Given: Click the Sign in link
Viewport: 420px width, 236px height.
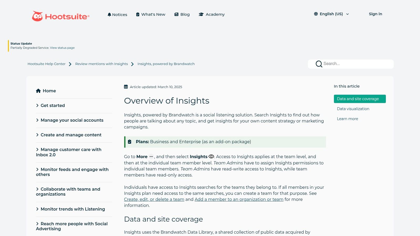Looking at the screenshot, I should [375, 14].
